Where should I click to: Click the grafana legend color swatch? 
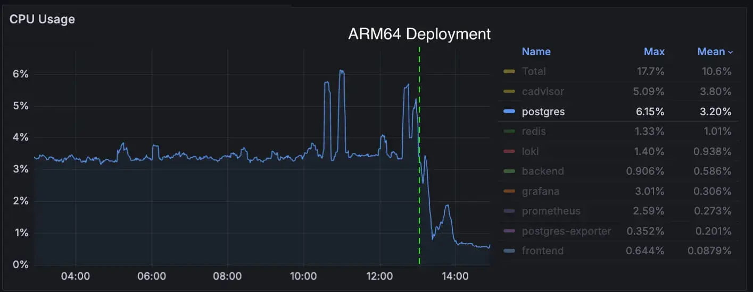[x=509, y=191]
